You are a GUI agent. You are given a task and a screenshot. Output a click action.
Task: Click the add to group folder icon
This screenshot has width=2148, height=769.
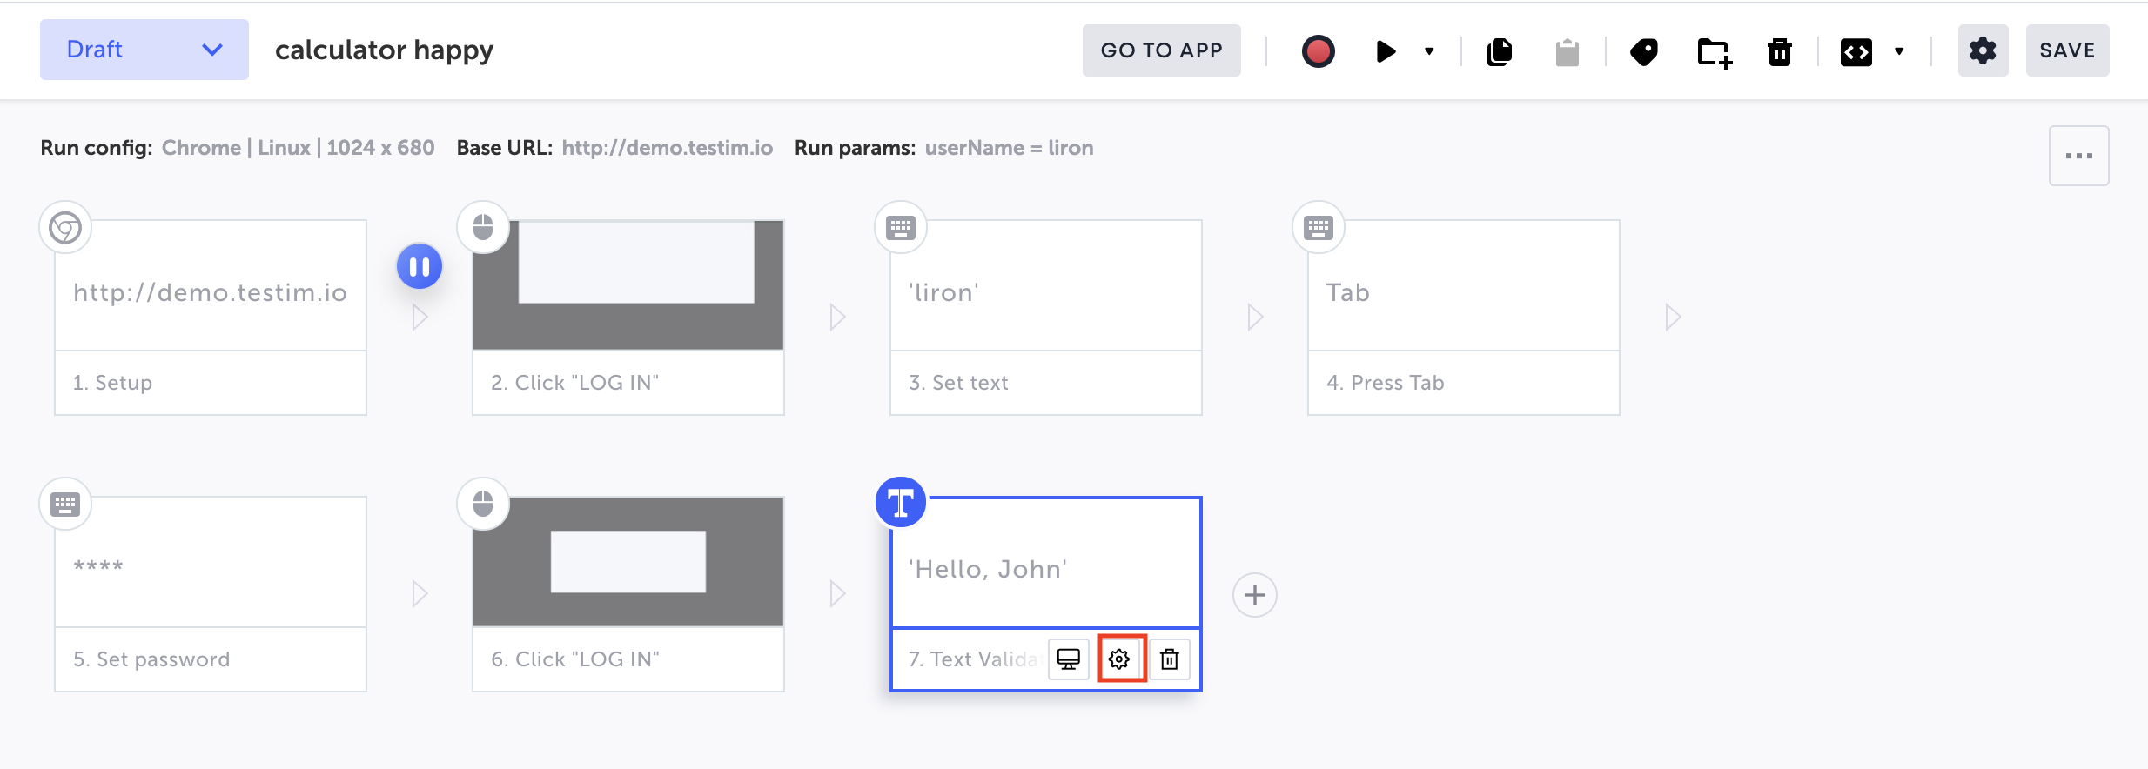1714,51
